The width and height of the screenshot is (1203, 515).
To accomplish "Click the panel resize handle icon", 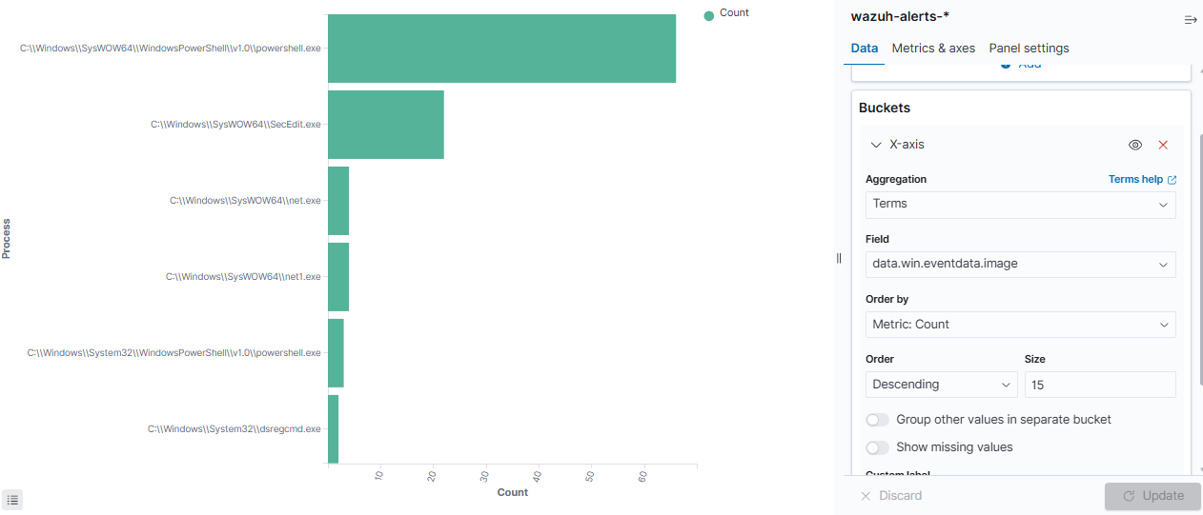I will coord(839,258).
